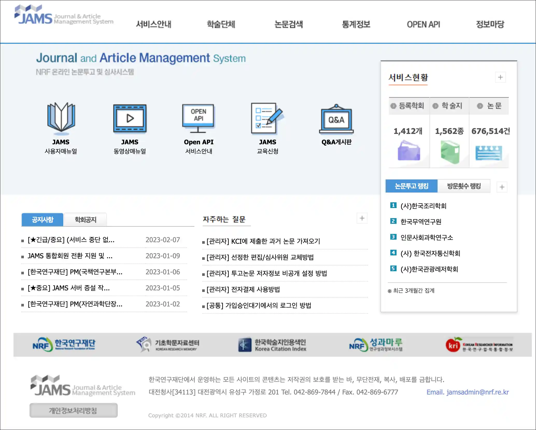Open the 기초학문자료센터 banner logo
This screenshot has width=536, height=430.
[x=168, y=345]
